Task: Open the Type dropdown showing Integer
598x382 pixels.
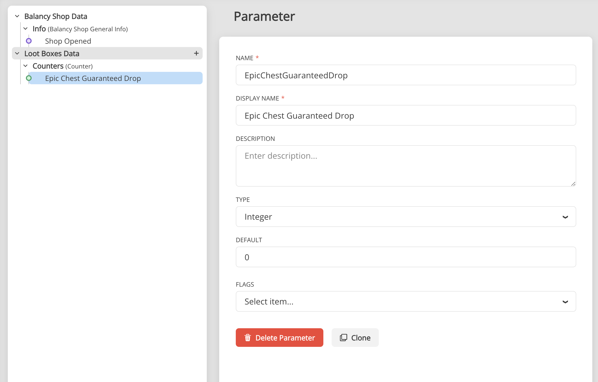Action: 406,217
